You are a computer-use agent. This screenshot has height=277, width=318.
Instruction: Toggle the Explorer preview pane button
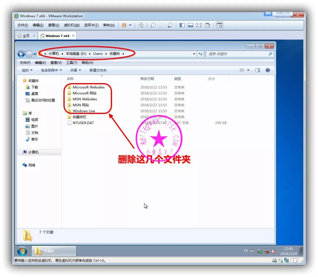coord(257,70)
